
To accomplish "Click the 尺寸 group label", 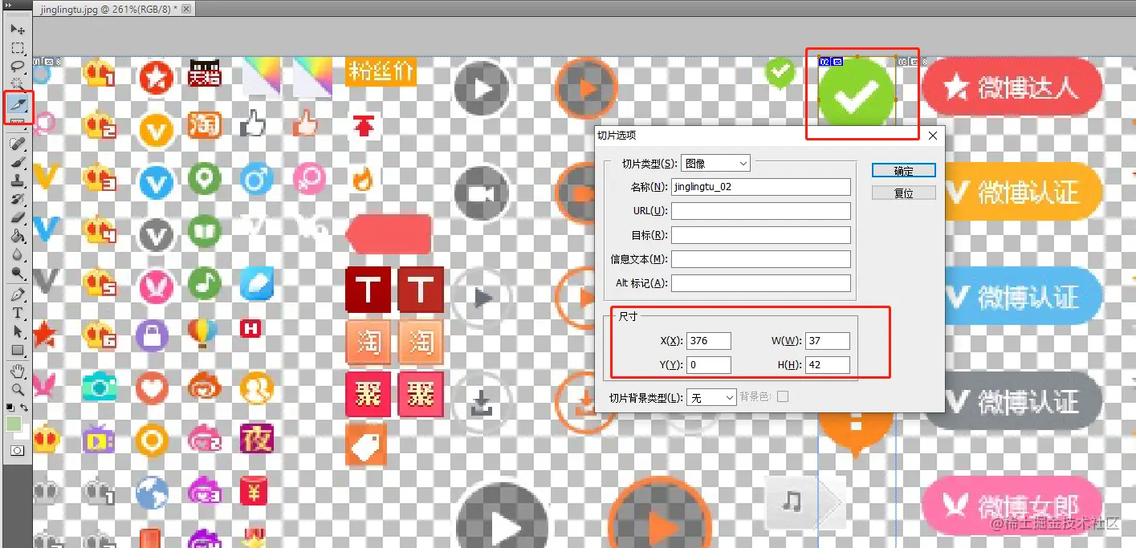I will (x=628, y=317).
